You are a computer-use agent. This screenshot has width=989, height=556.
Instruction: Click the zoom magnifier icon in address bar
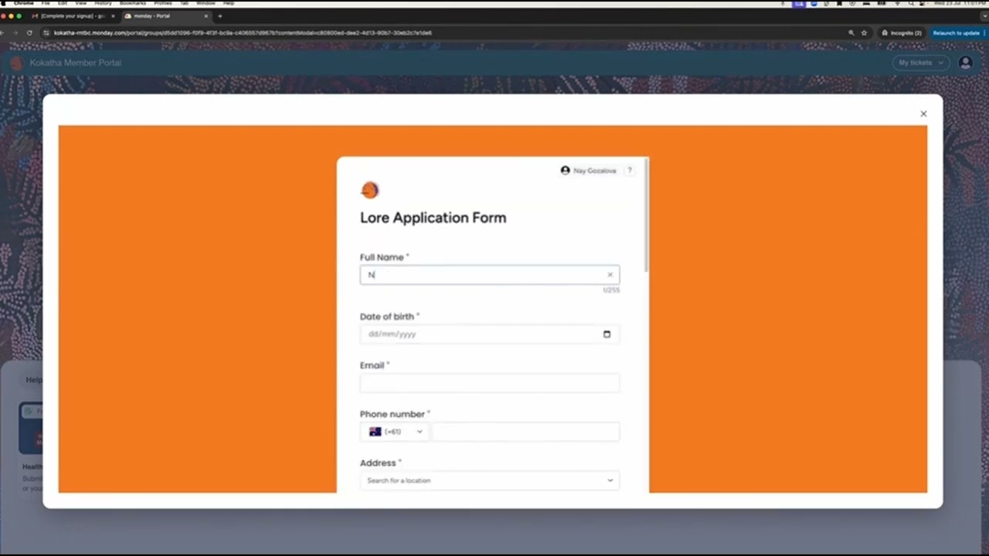coord(851,32)
